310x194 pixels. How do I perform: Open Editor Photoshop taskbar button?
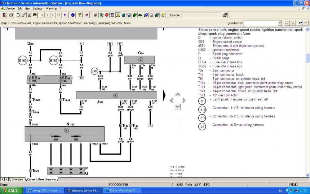pos(123,191)
